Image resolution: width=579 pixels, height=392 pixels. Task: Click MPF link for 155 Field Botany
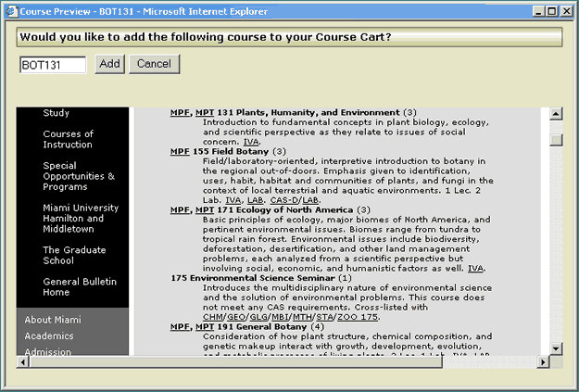pyautogui.click(x=180, y=151)
